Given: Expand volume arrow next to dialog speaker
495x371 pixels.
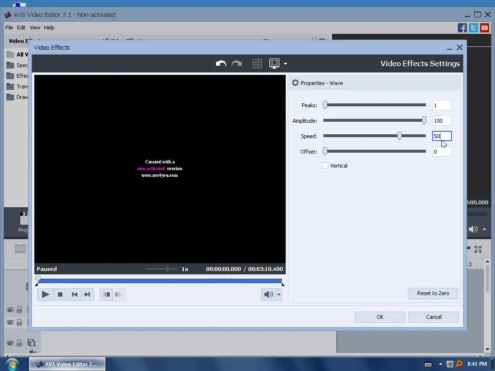Looking at the screenshot, I should 279,295.
